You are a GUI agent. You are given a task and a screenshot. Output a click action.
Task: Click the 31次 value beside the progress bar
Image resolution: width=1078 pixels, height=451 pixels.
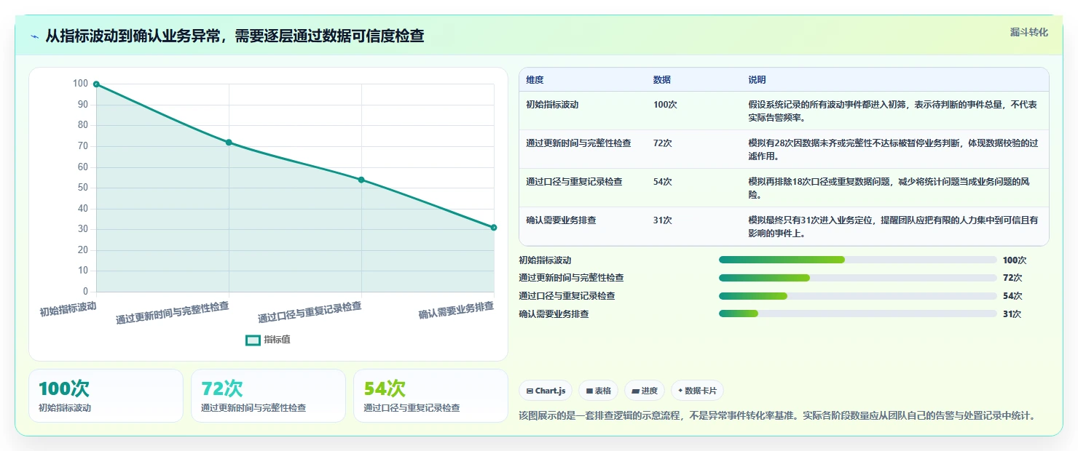coord(1012,314)
